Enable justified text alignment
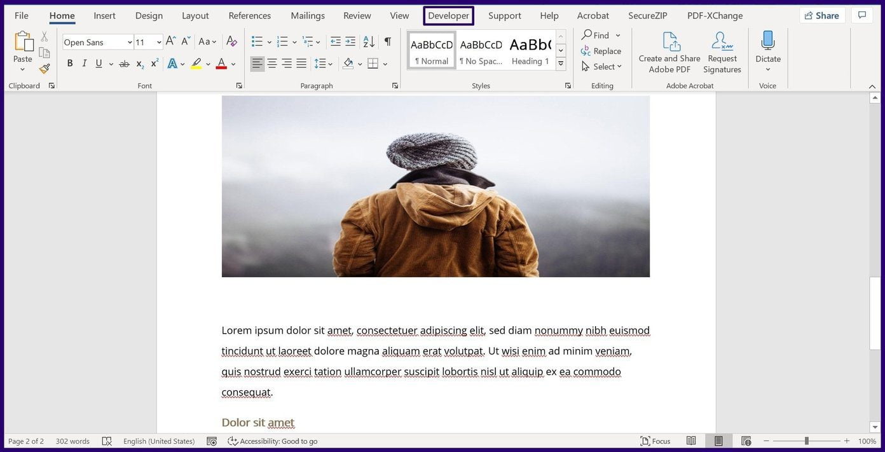The width and height of the screenshot is (885, 452). [x=301, y=63]
